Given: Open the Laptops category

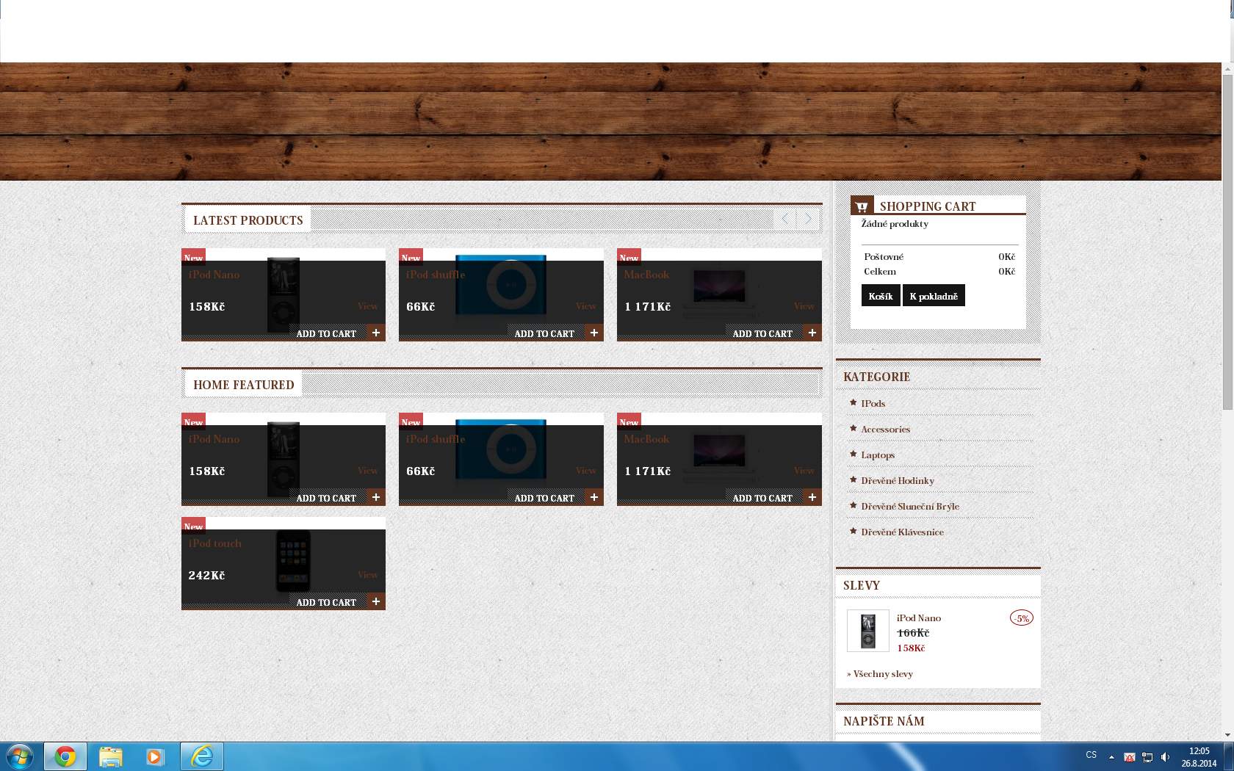Looking at the screenshot, I should (878, 455).
